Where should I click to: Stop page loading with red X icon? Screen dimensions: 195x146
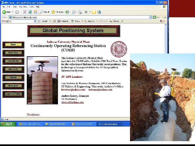25,12
